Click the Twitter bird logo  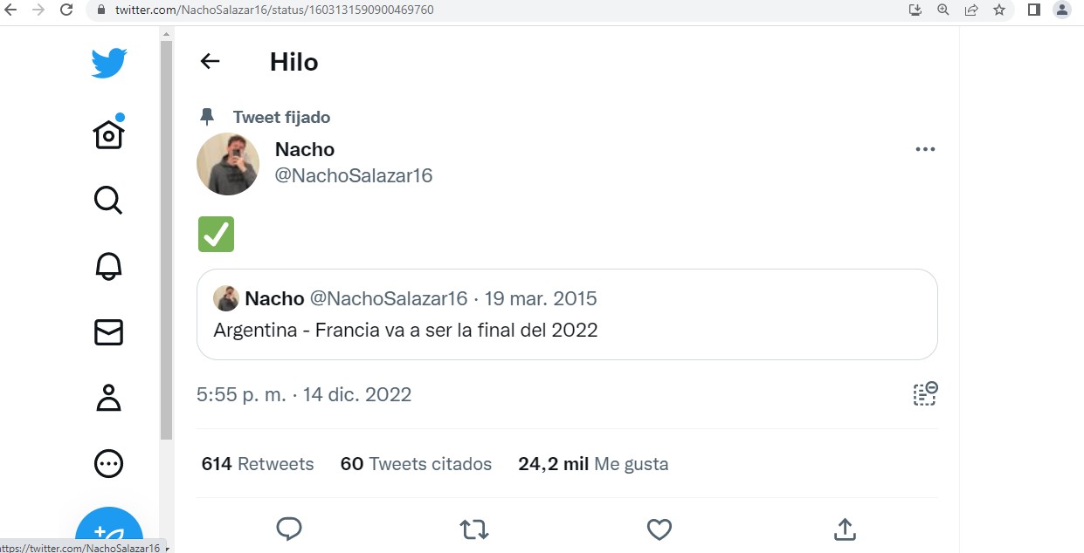109,63
